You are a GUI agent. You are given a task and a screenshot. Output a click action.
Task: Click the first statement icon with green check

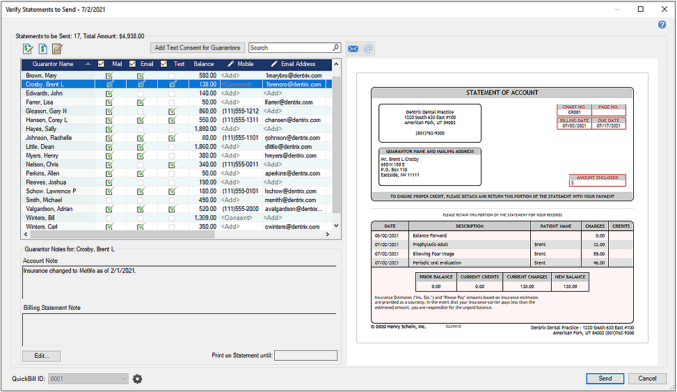click(28, 48)
